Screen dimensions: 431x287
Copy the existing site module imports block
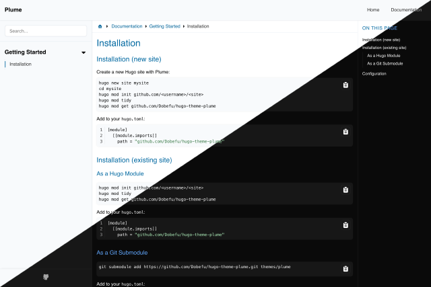point(345,225)
